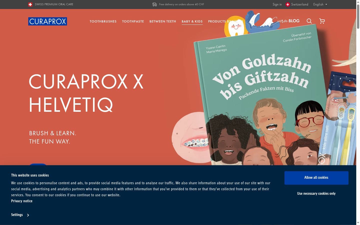
Task: Select Switzerland country link
Action: tap(300, 4)
